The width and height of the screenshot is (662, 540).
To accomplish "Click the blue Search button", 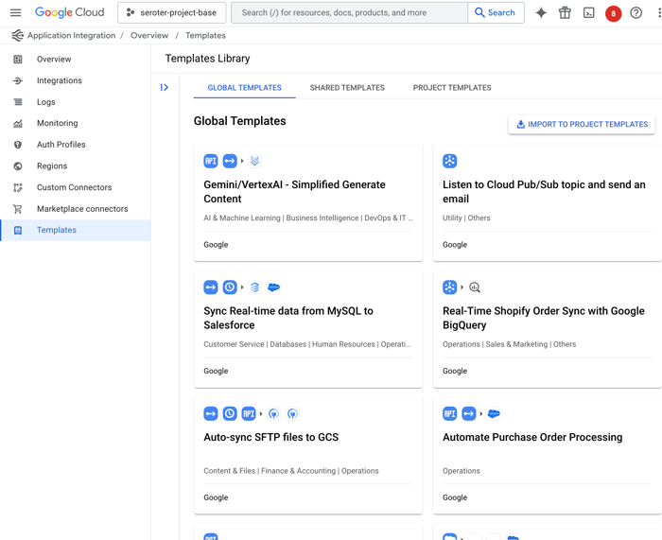I will click(x=496, y=13).
